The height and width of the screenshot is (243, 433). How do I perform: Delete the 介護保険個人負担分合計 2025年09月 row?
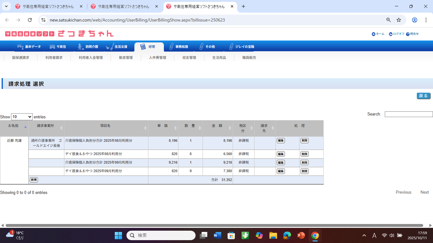(x=304, y=163)
